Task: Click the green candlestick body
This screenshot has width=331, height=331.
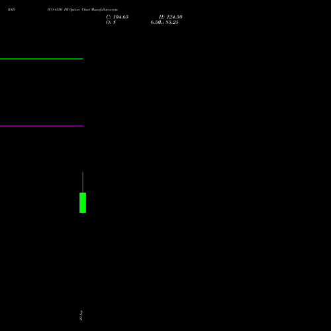Action: click(x=83, y=203)
